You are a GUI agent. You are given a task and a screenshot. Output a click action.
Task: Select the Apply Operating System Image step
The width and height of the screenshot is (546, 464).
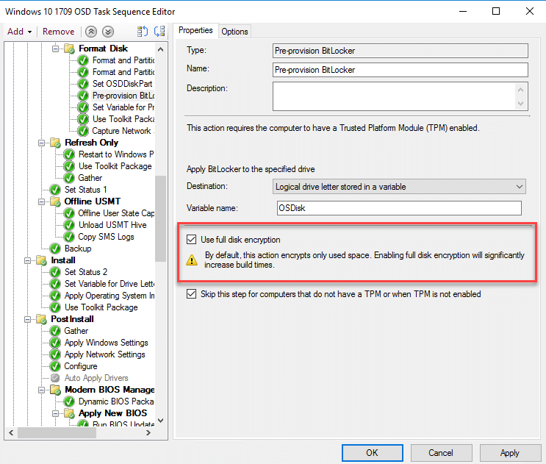[109, 296]
